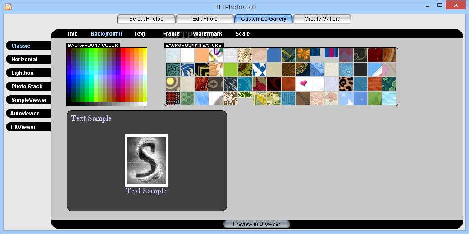Pick the solid medium blue texture tile
The image size is (469, 234).
point(274,55)
